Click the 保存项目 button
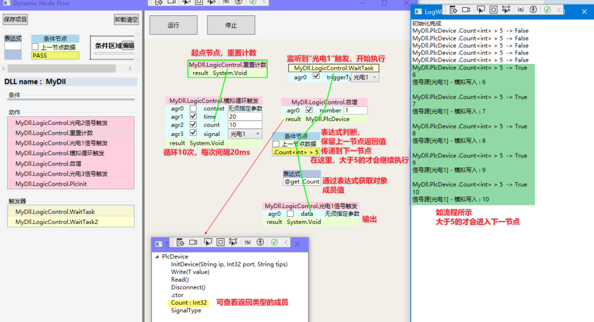The width and height of the screenshot is (594, 322). click(15, 19)
